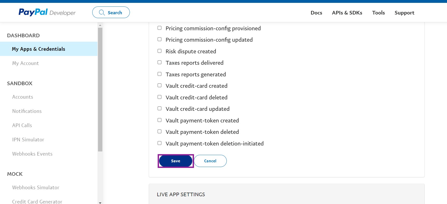The height and width of the screenshot is (204, 447).
Task: Check Pricing commission-config provisioned
Action: [160, 28]
